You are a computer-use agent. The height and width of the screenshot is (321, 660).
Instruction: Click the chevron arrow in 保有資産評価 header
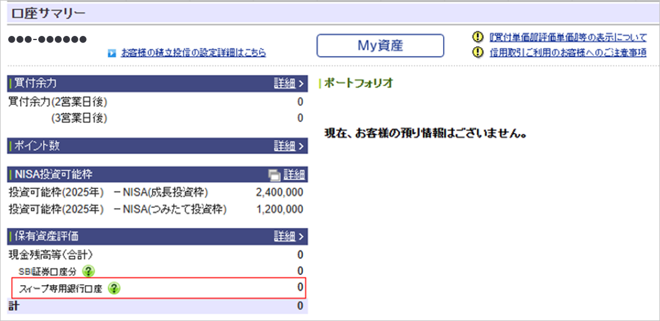click(x=301, y=237)
